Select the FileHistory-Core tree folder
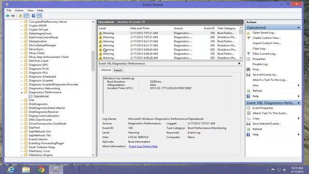 click(39, 151)
